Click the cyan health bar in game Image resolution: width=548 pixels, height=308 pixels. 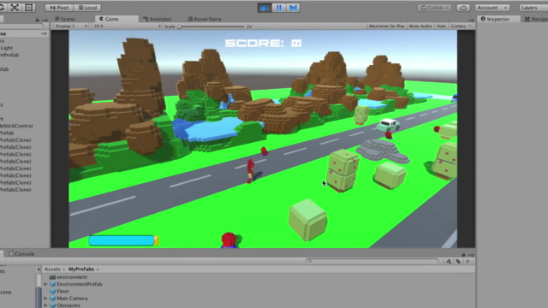[122, 240]
